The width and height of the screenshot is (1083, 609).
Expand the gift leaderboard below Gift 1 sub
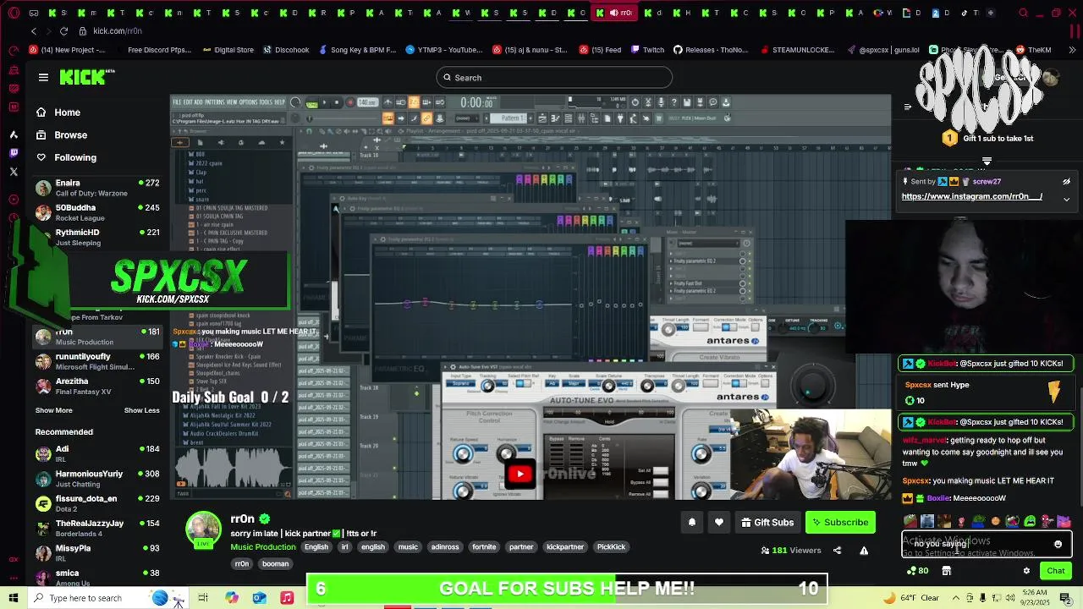click(x=987, y=160)
